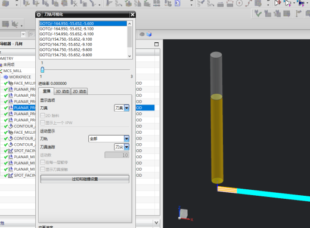Click the flag icon in the upper-right toolbar
The image size is (310, 228).
[x=299, y=14]
